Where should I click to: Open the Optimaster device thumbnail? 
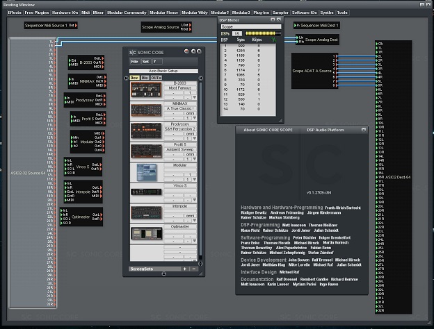pos(146,233)
